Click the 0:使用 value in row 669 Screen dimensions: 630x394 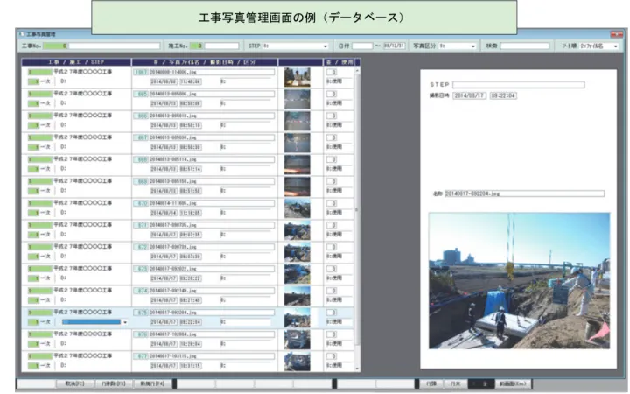pos(334,191)
